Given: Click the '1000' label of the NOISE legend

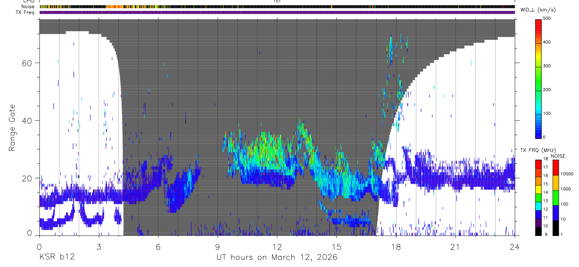Looking at the screenshot, I should pos(565,189).
